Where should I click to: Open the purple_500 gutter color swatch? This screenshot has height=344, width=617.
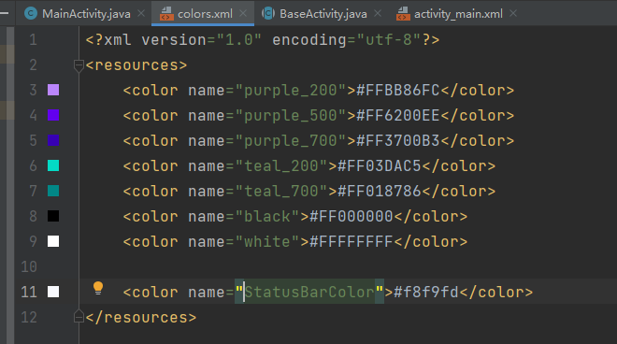click(x=53, y=115)
